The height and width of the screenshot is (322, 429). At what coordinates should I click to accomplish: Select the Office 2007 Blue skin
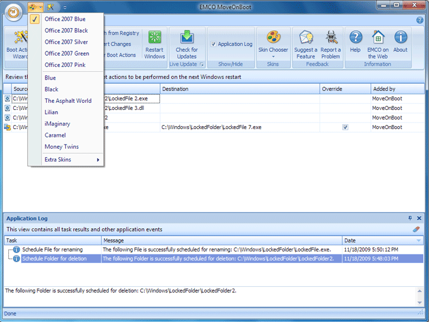(x=66, y=19)
